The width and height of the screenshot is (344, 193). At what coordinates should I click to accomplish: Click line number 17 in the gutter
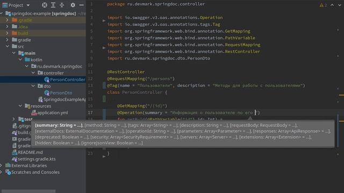(x=90, y=113)
